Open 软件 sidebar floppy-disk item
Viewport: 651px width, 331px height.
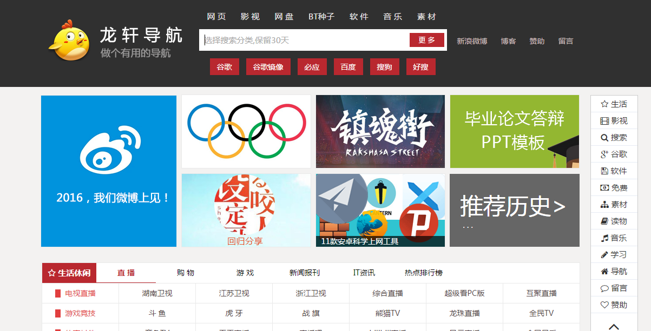click(x=614, y=171)
